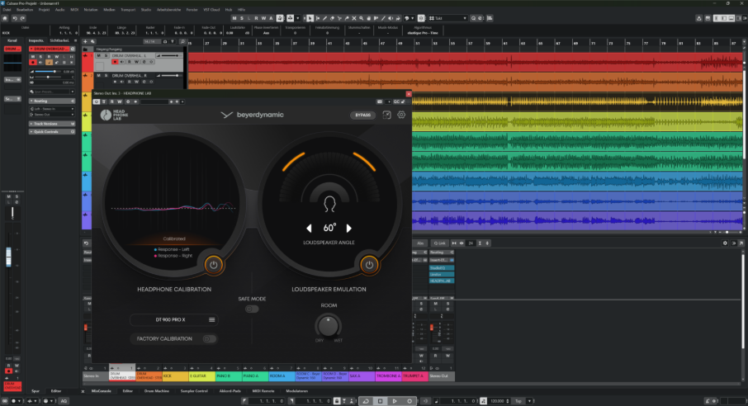Toggle the Headphone Calibration power button
This screenshot has height=406, width=748.
point(213,265)
